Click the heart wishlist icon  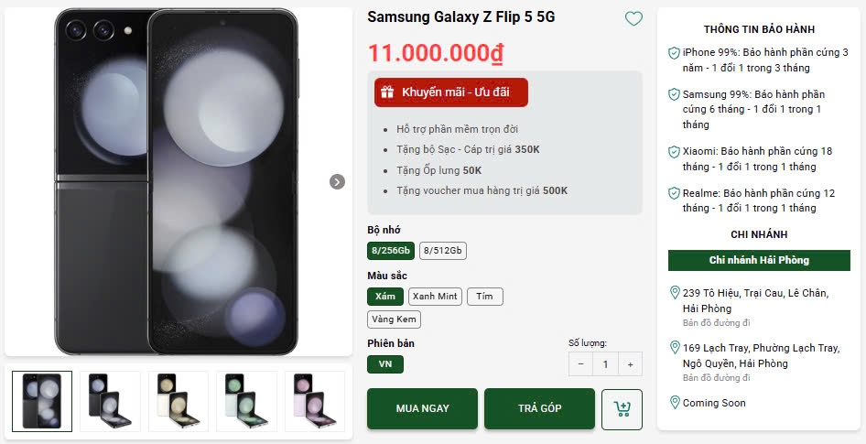[633, 18]
